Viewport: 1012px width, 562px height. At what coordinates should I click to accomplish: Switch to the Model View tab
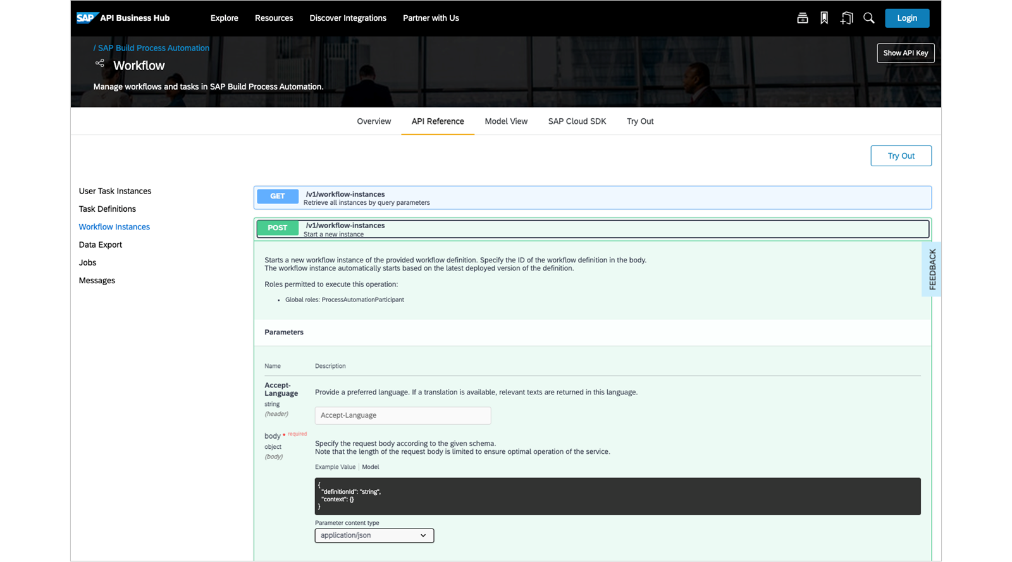pos(506,121)
